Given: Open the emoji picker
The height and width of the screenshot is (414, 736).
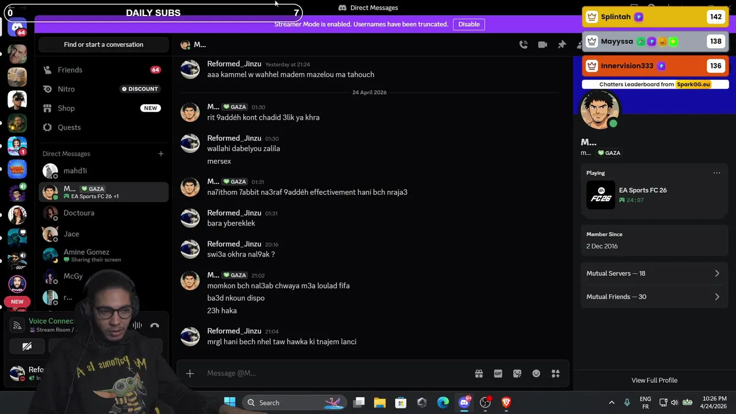Looking at the screenshot, I should [536, 373].
